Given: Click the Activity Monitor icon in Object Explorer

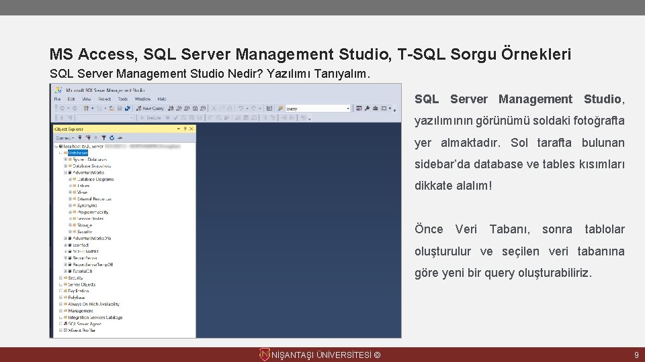Looking at the screenshot, I should coord(120,138).
